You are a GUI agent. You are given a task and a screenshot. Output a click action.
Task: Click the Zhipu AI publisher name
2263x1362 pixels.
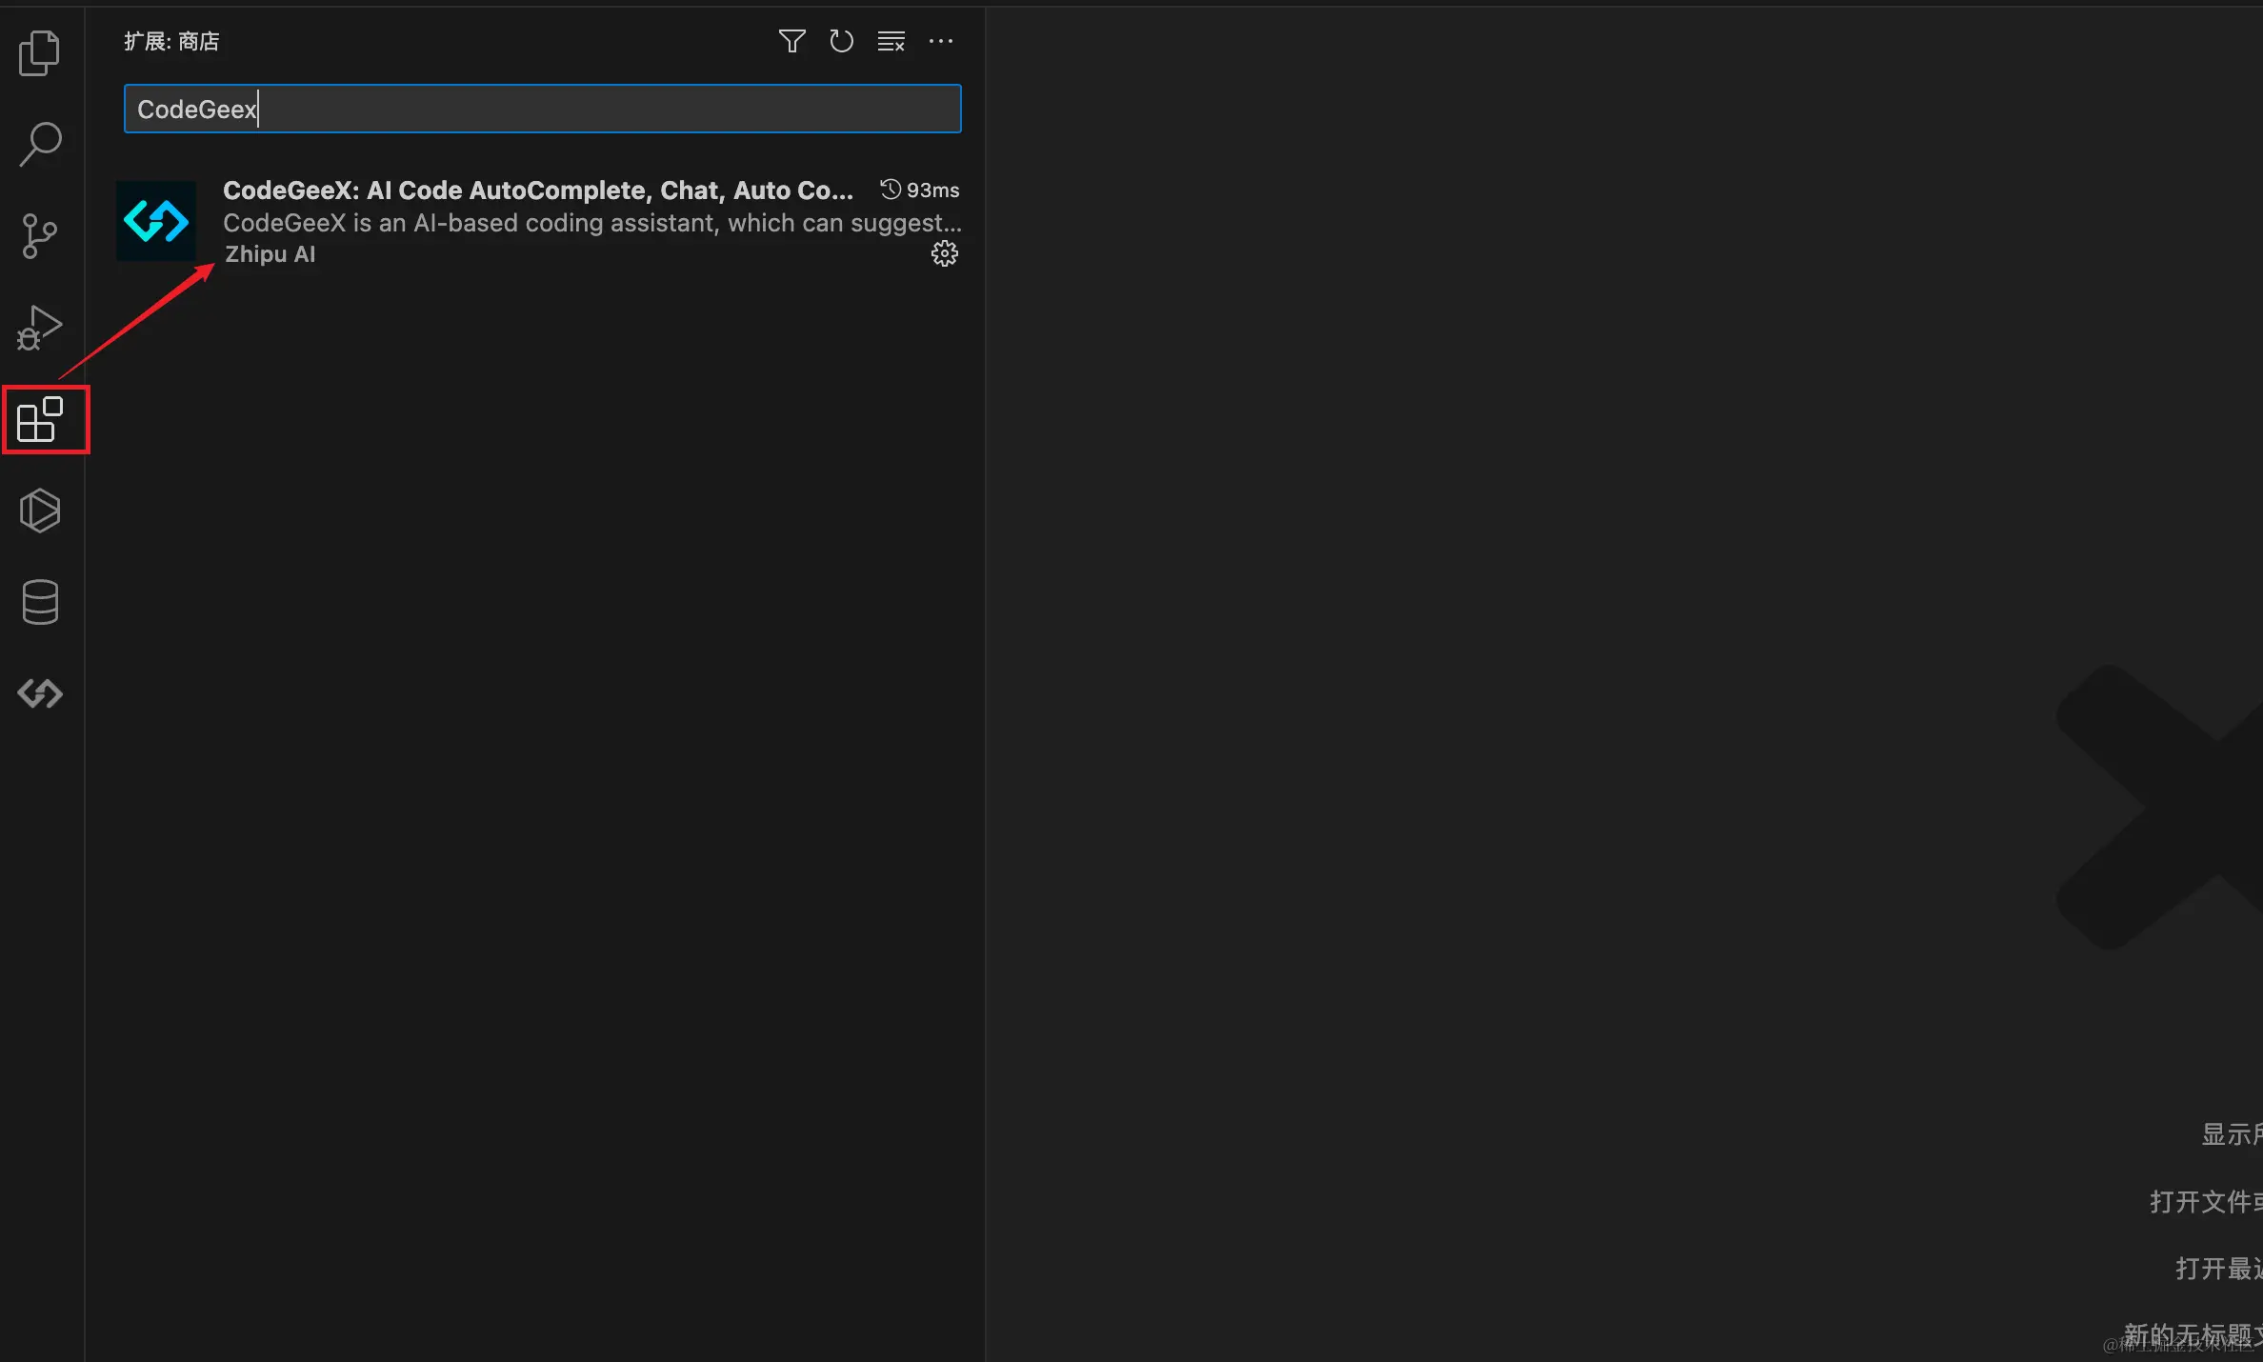click(x=270, y=254)
